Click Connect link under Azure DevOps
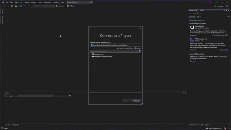This screenshot has width=231, height=130. [x=193, y=35]
